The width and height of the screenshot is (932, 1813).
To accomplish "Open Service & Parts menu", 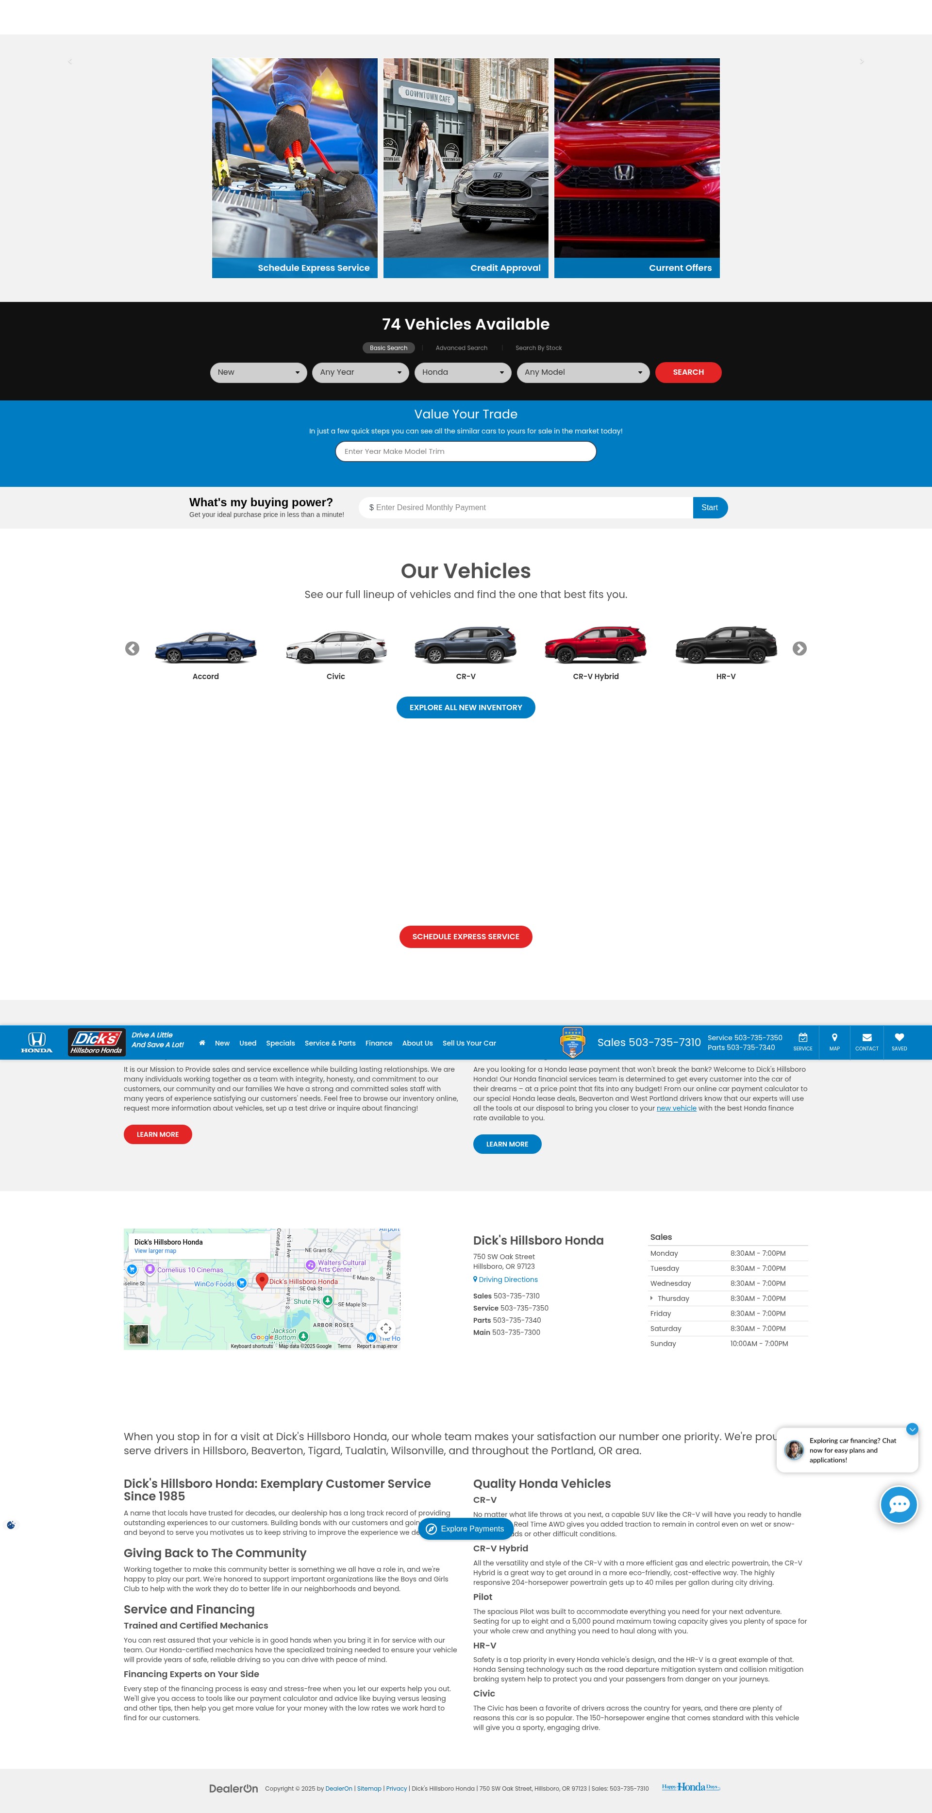I will 330,1043.
